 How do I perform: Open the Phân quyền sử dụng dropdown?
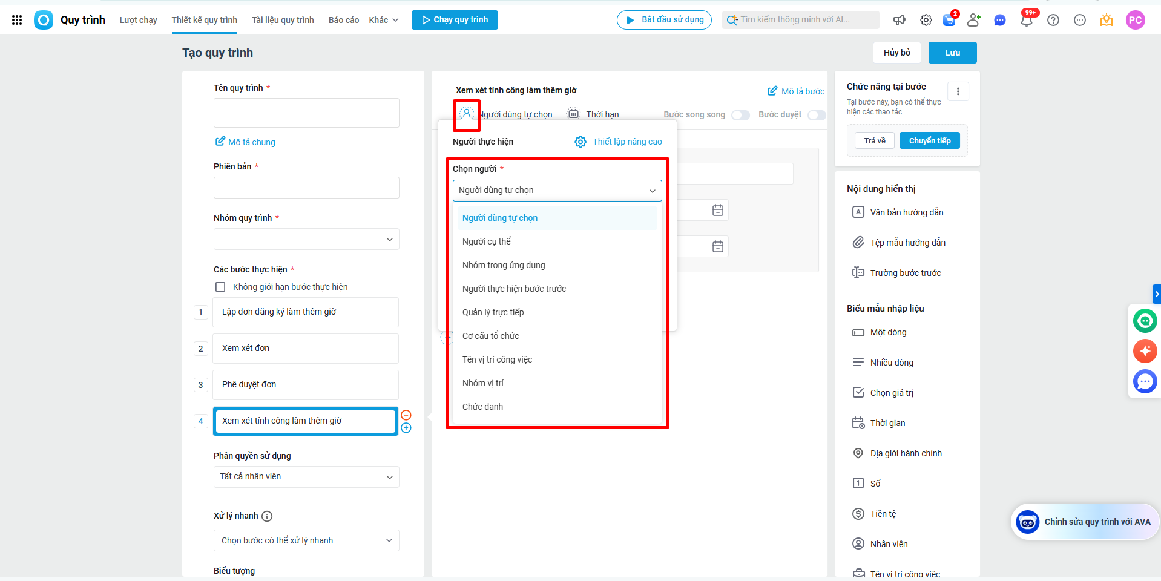pyautogui.click(x=306, y=477)
